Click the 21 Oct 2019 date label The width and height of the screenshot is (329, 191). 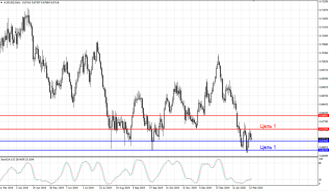172,187
